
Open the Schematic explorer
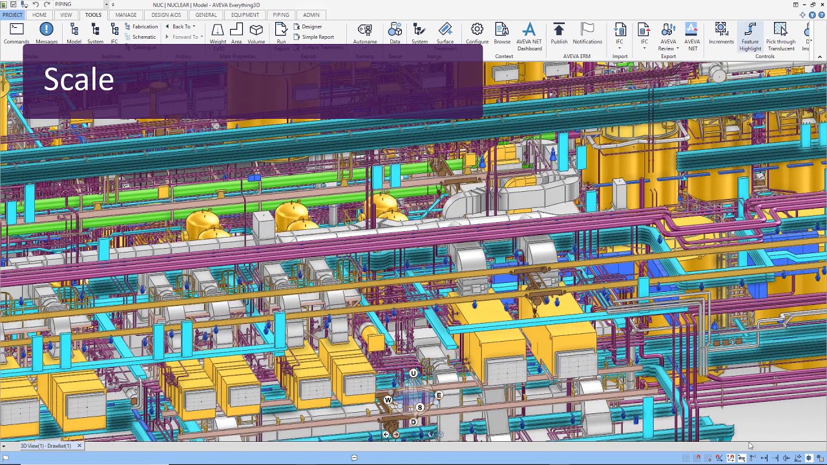pyautogui.click(x=140, y=37)
